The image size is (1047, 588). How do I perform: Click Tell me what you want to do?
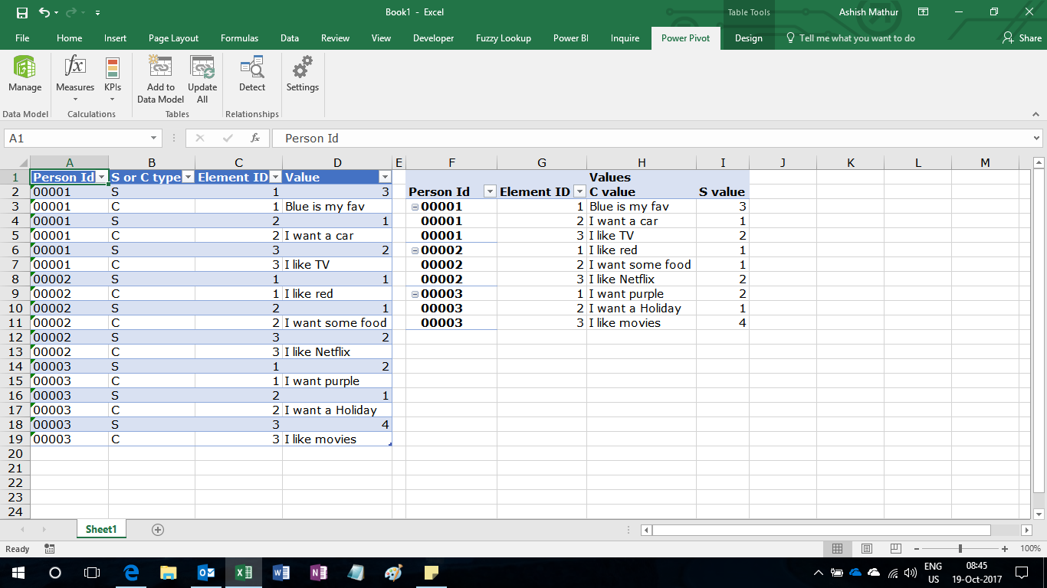tap(851, 38)
